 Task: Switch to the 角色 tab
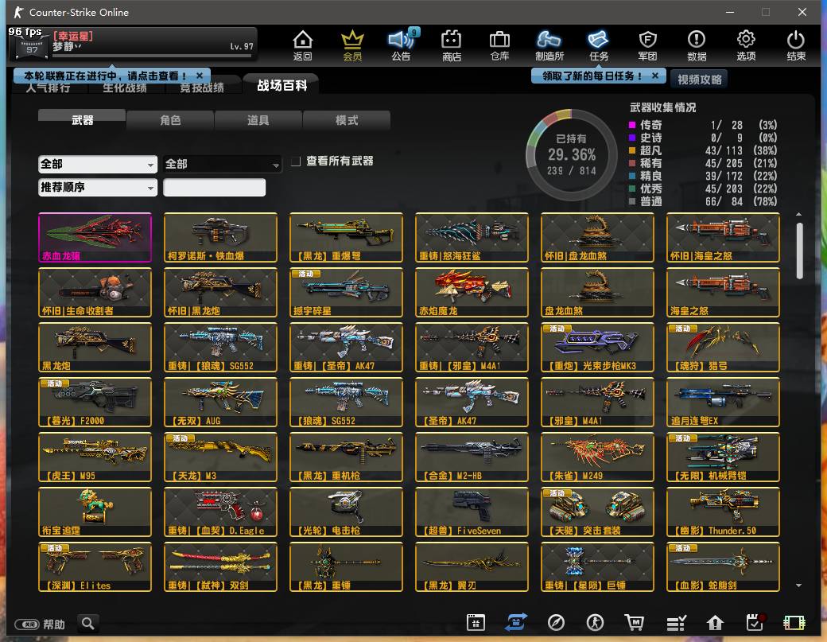point(170,120)
